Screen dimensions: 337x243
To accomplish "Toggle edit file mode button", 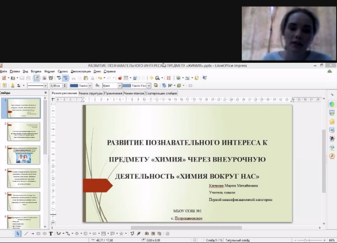I will (x=36, y=78).
